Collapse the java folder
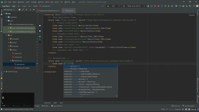The image size is (199, 112). tap(7, 21)
